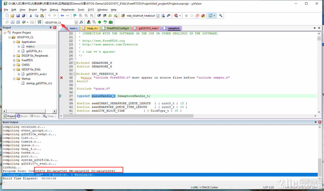Viewport: 324px width, 191px height.
Task: Comment the selection with the green comment icon
Action: [110, 16]
